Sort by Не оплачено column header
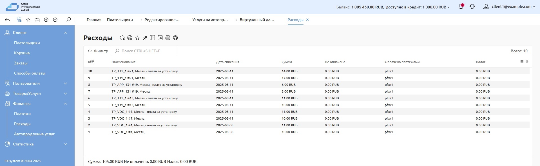 [335, 62]
